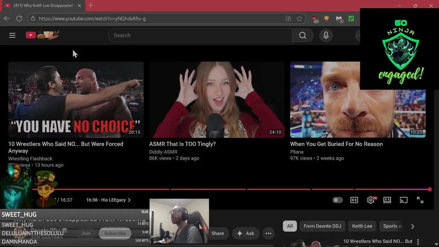Visit Wrestling Flashback channel
The image size is (439, 247).
pos(30,158)
